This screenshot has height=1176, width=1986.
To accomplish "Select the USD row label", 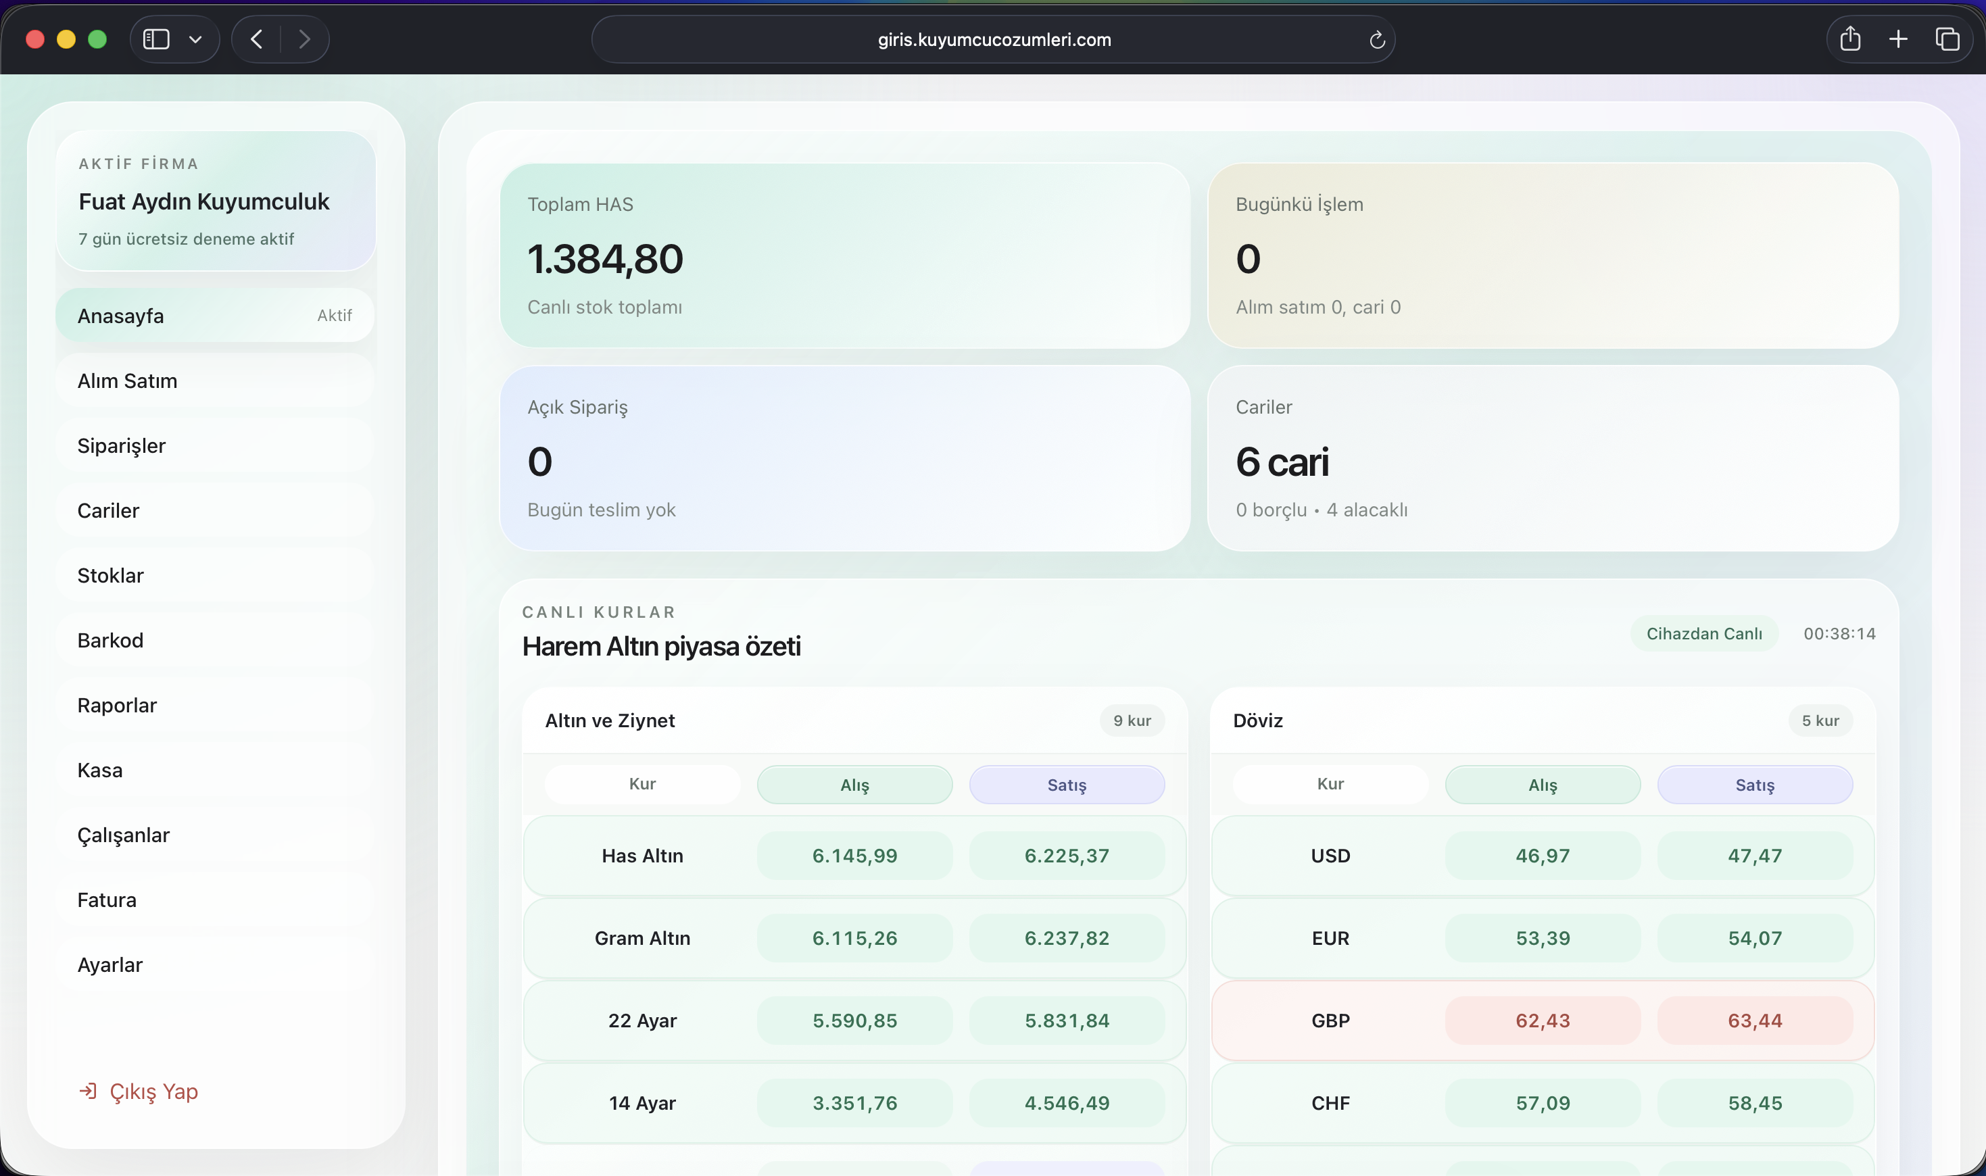I will coord(1330,856).
